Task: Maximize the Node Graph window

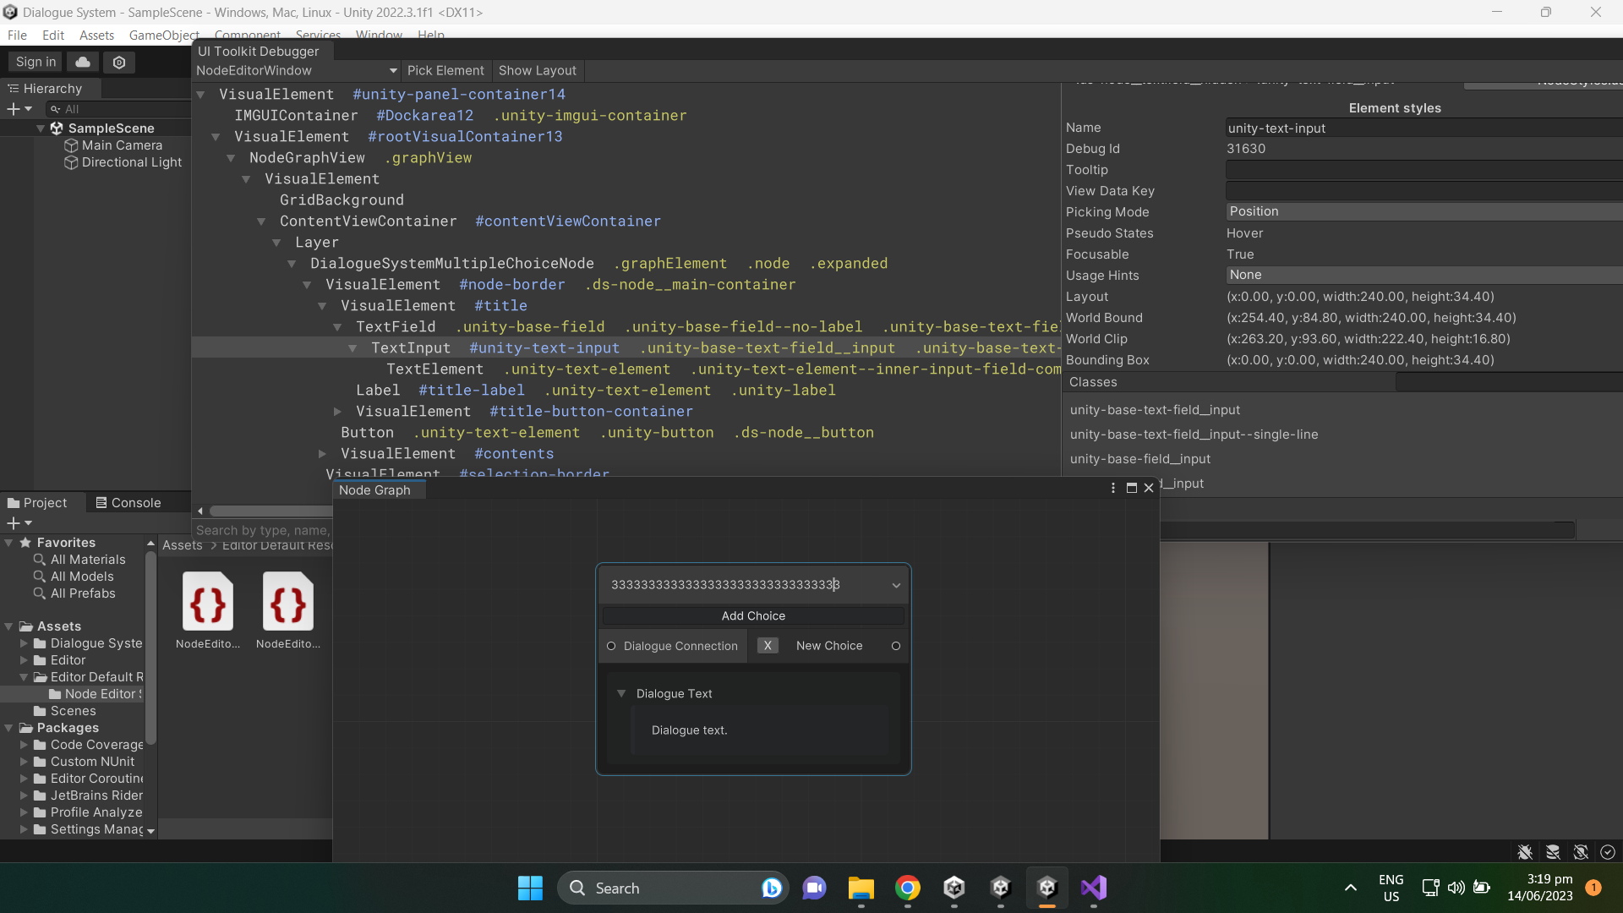Action: [1131, 488]
